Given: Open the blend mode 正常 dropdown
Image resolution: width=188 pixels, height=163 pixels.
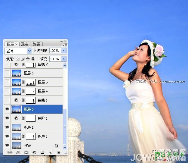Looking at the screenshot, I should (18, 51).
